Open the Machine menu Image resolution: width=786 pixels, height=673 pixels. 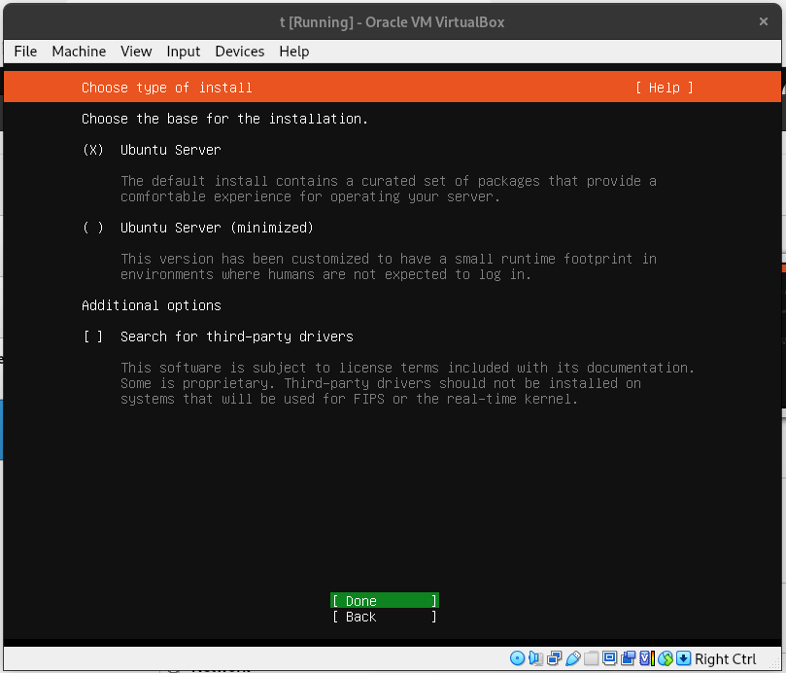pos(79,52)
